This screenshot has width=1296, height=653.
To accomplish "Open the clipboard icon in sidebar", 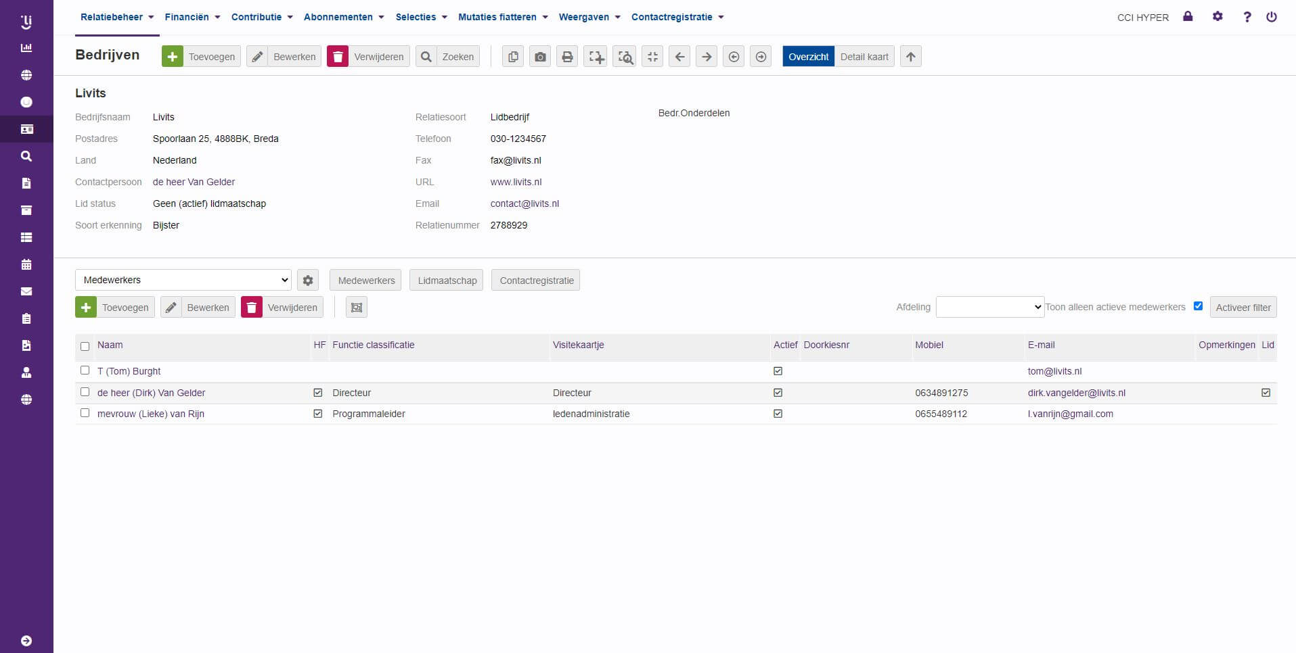I will (x=26, y=318).
